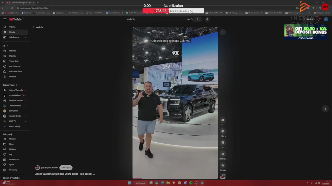Open @autopunktmlawa channel name
332x186 pixels.
point(50,168)
